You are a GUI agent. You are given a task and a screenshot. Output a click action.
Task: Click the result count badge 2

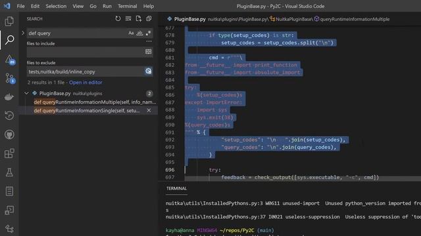149,93
